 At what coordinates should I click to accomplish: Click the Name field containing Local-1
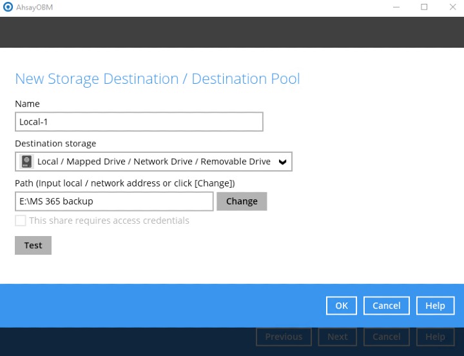[x=139, y=122]
